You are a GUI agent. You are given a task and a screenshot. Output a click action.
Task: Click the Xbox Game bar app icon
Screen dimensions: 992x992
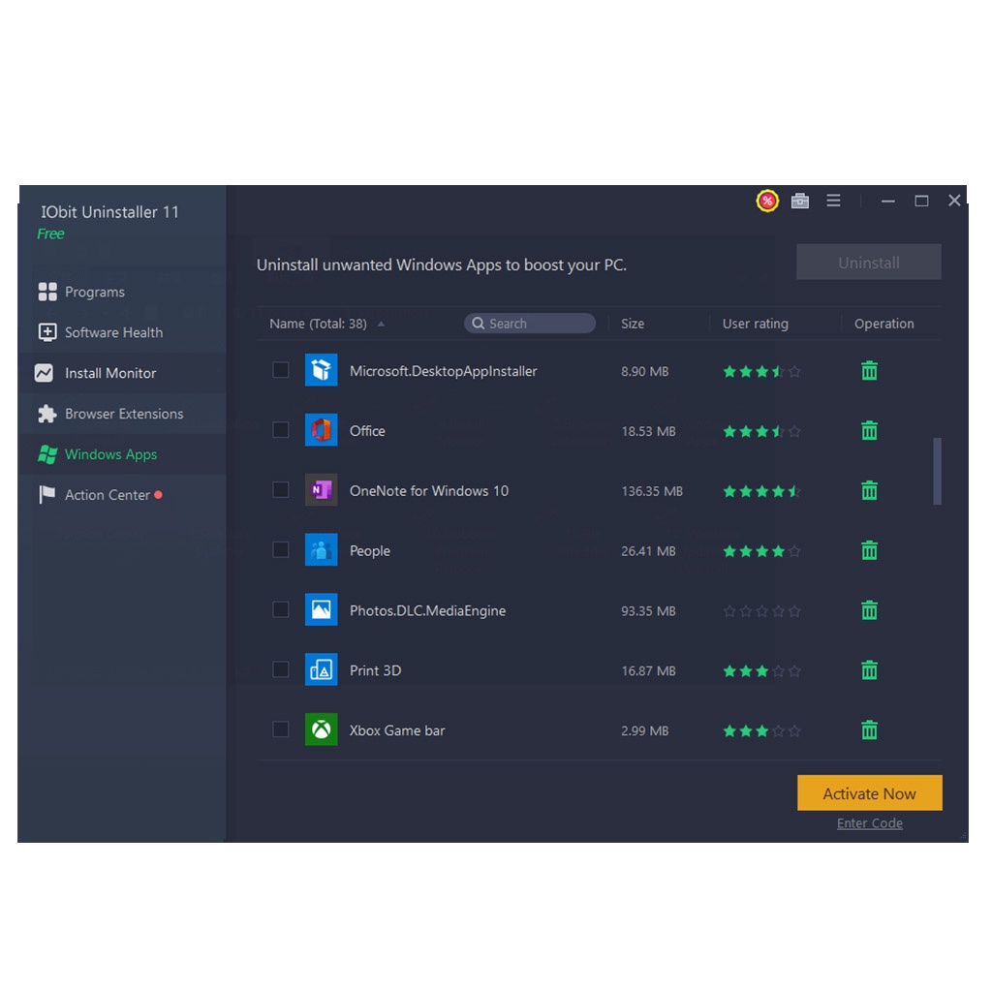tap(321, 729)
